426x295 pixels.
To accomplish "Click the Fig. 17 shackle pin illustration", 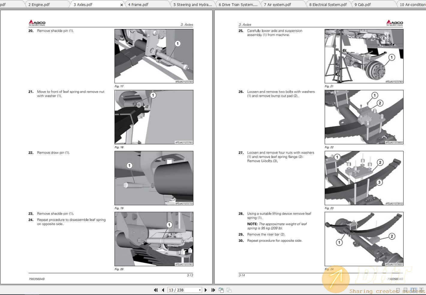I will point(154,56).
